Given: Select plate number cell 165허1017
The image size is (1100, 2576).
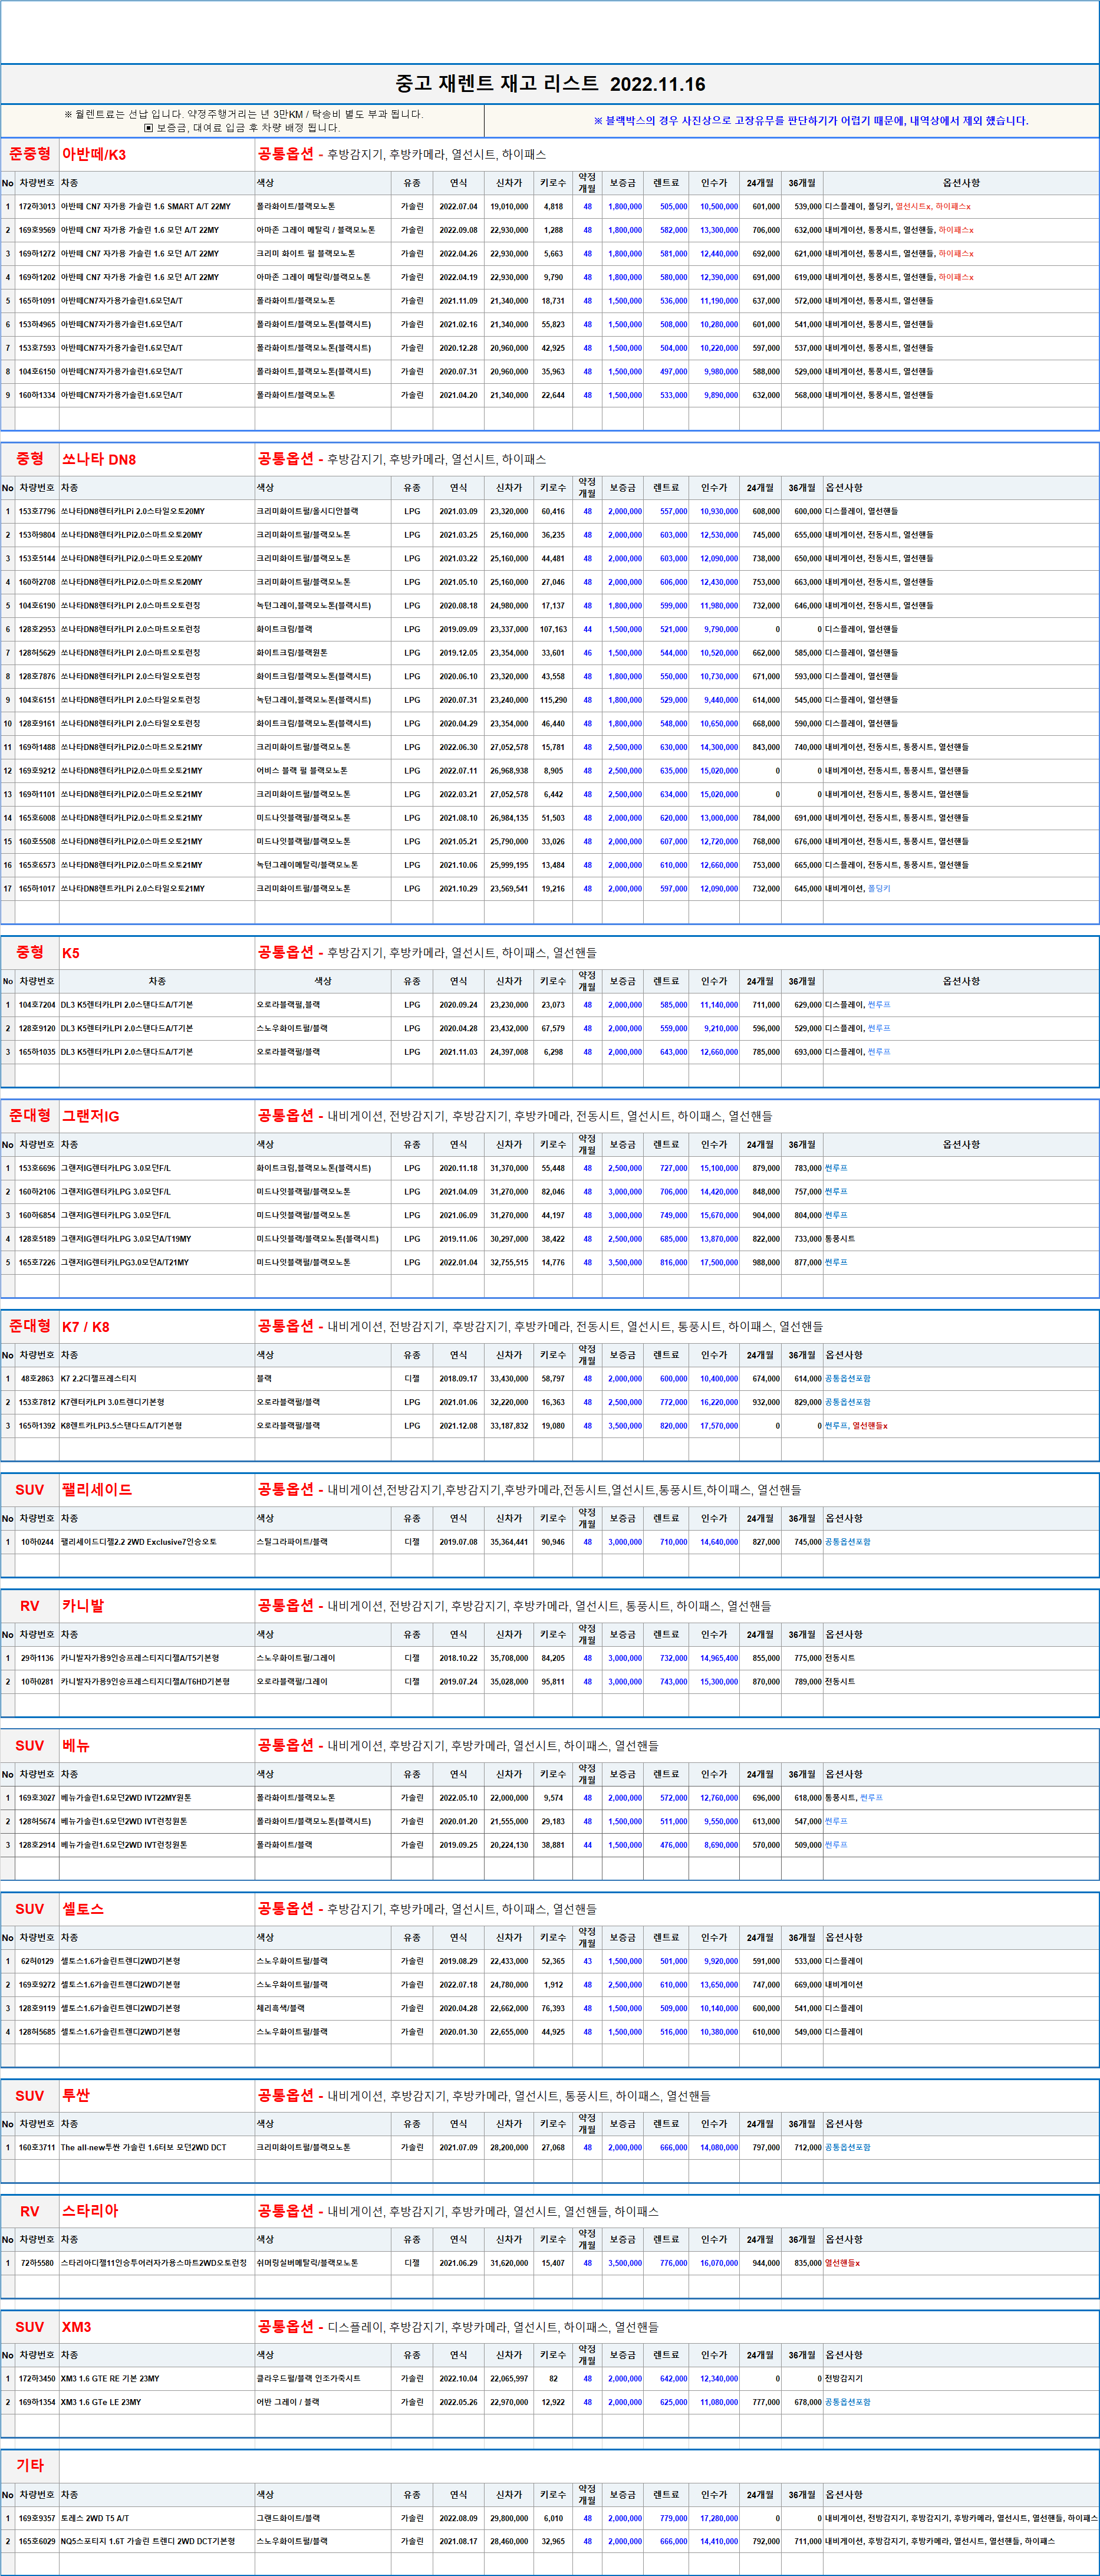Looking at the screenshot, I should coord(37,889).
